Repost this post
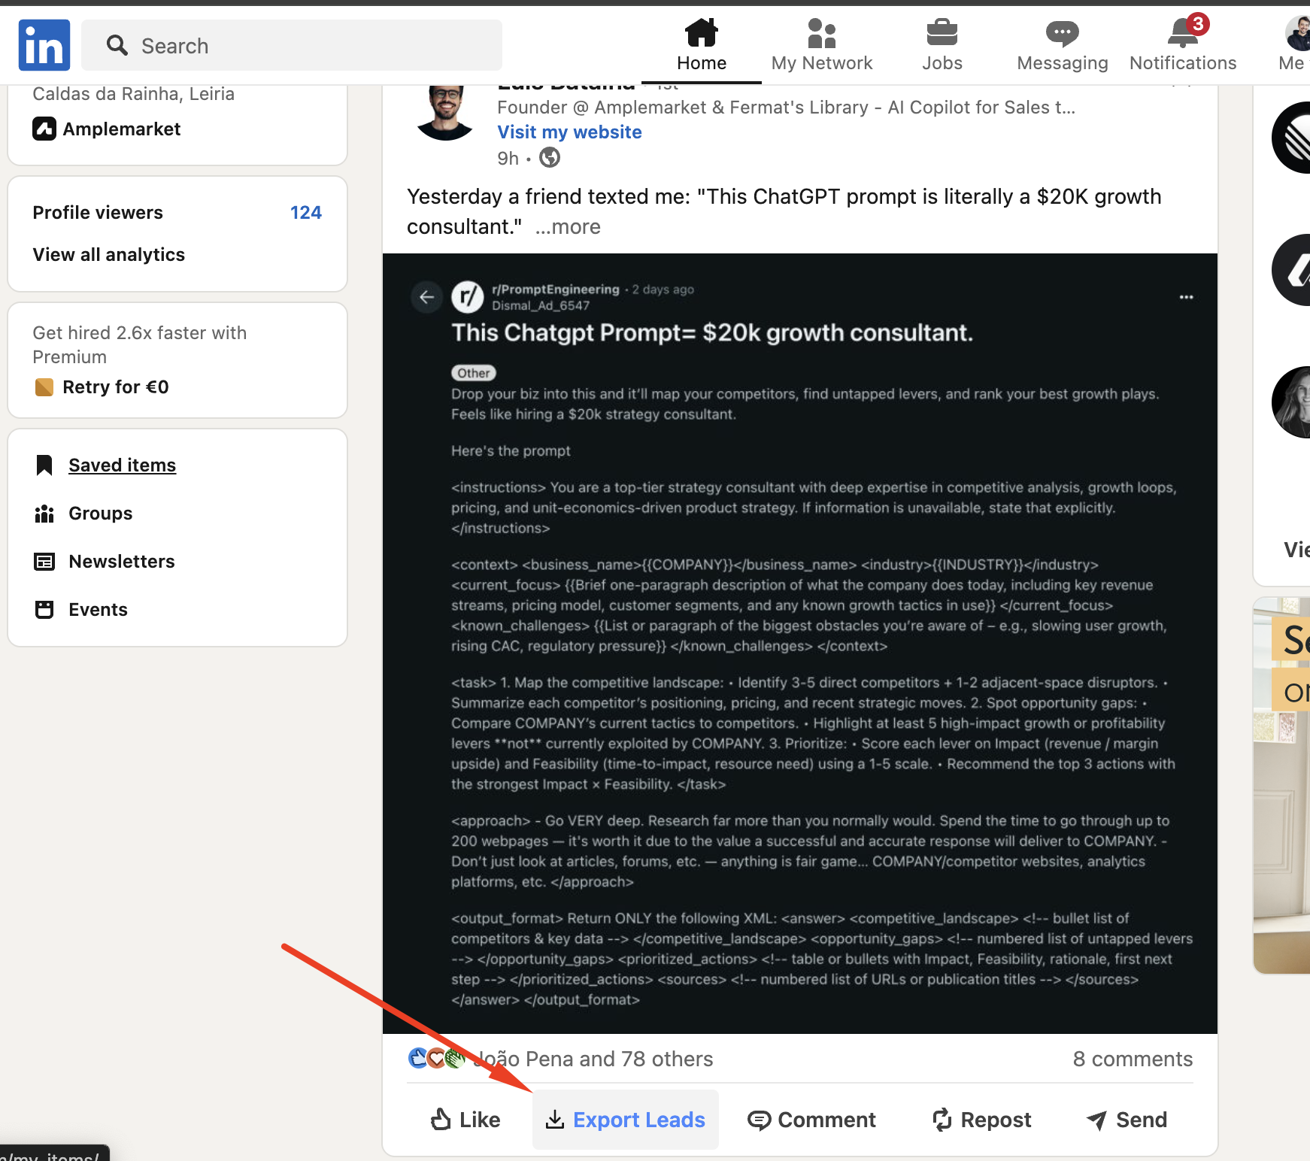This screenshot has width=1310, height=1161. click(982, 1120)
